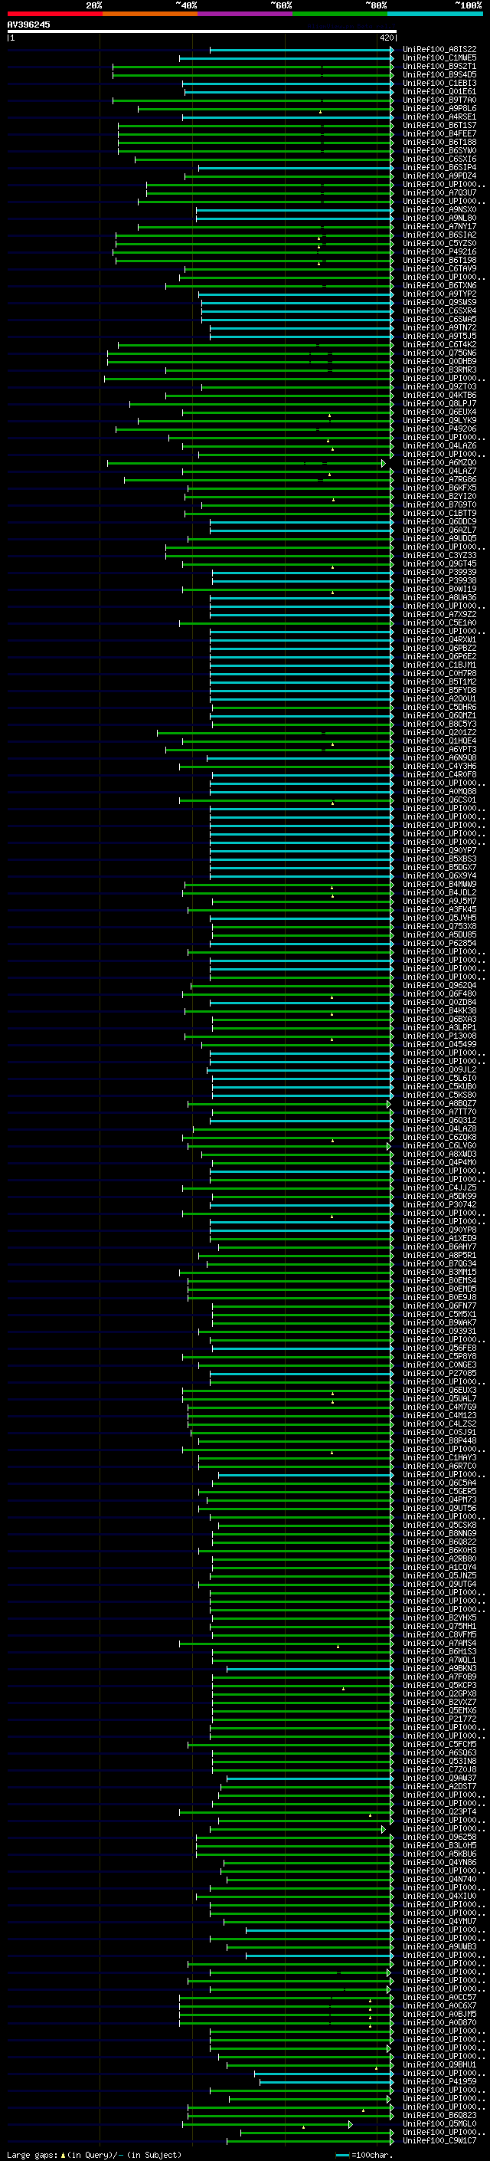Select hit label UniRef100_P49206
Screen dimensions: 490x2161
tap(439, 429)
